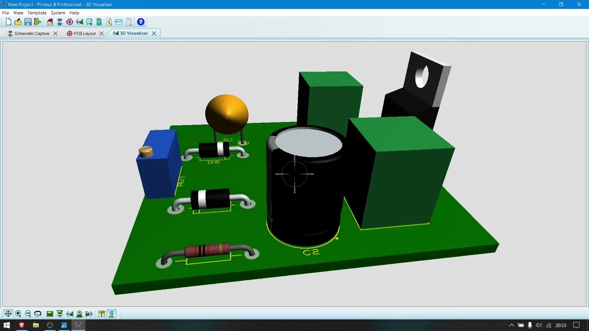Open the System menu
The width and height of the screenshot is (589, 331).
58,13
